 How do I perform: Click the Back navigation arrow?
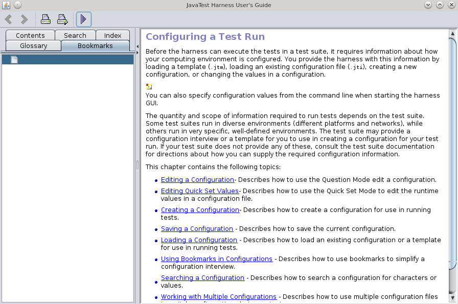tap(9, 19)
